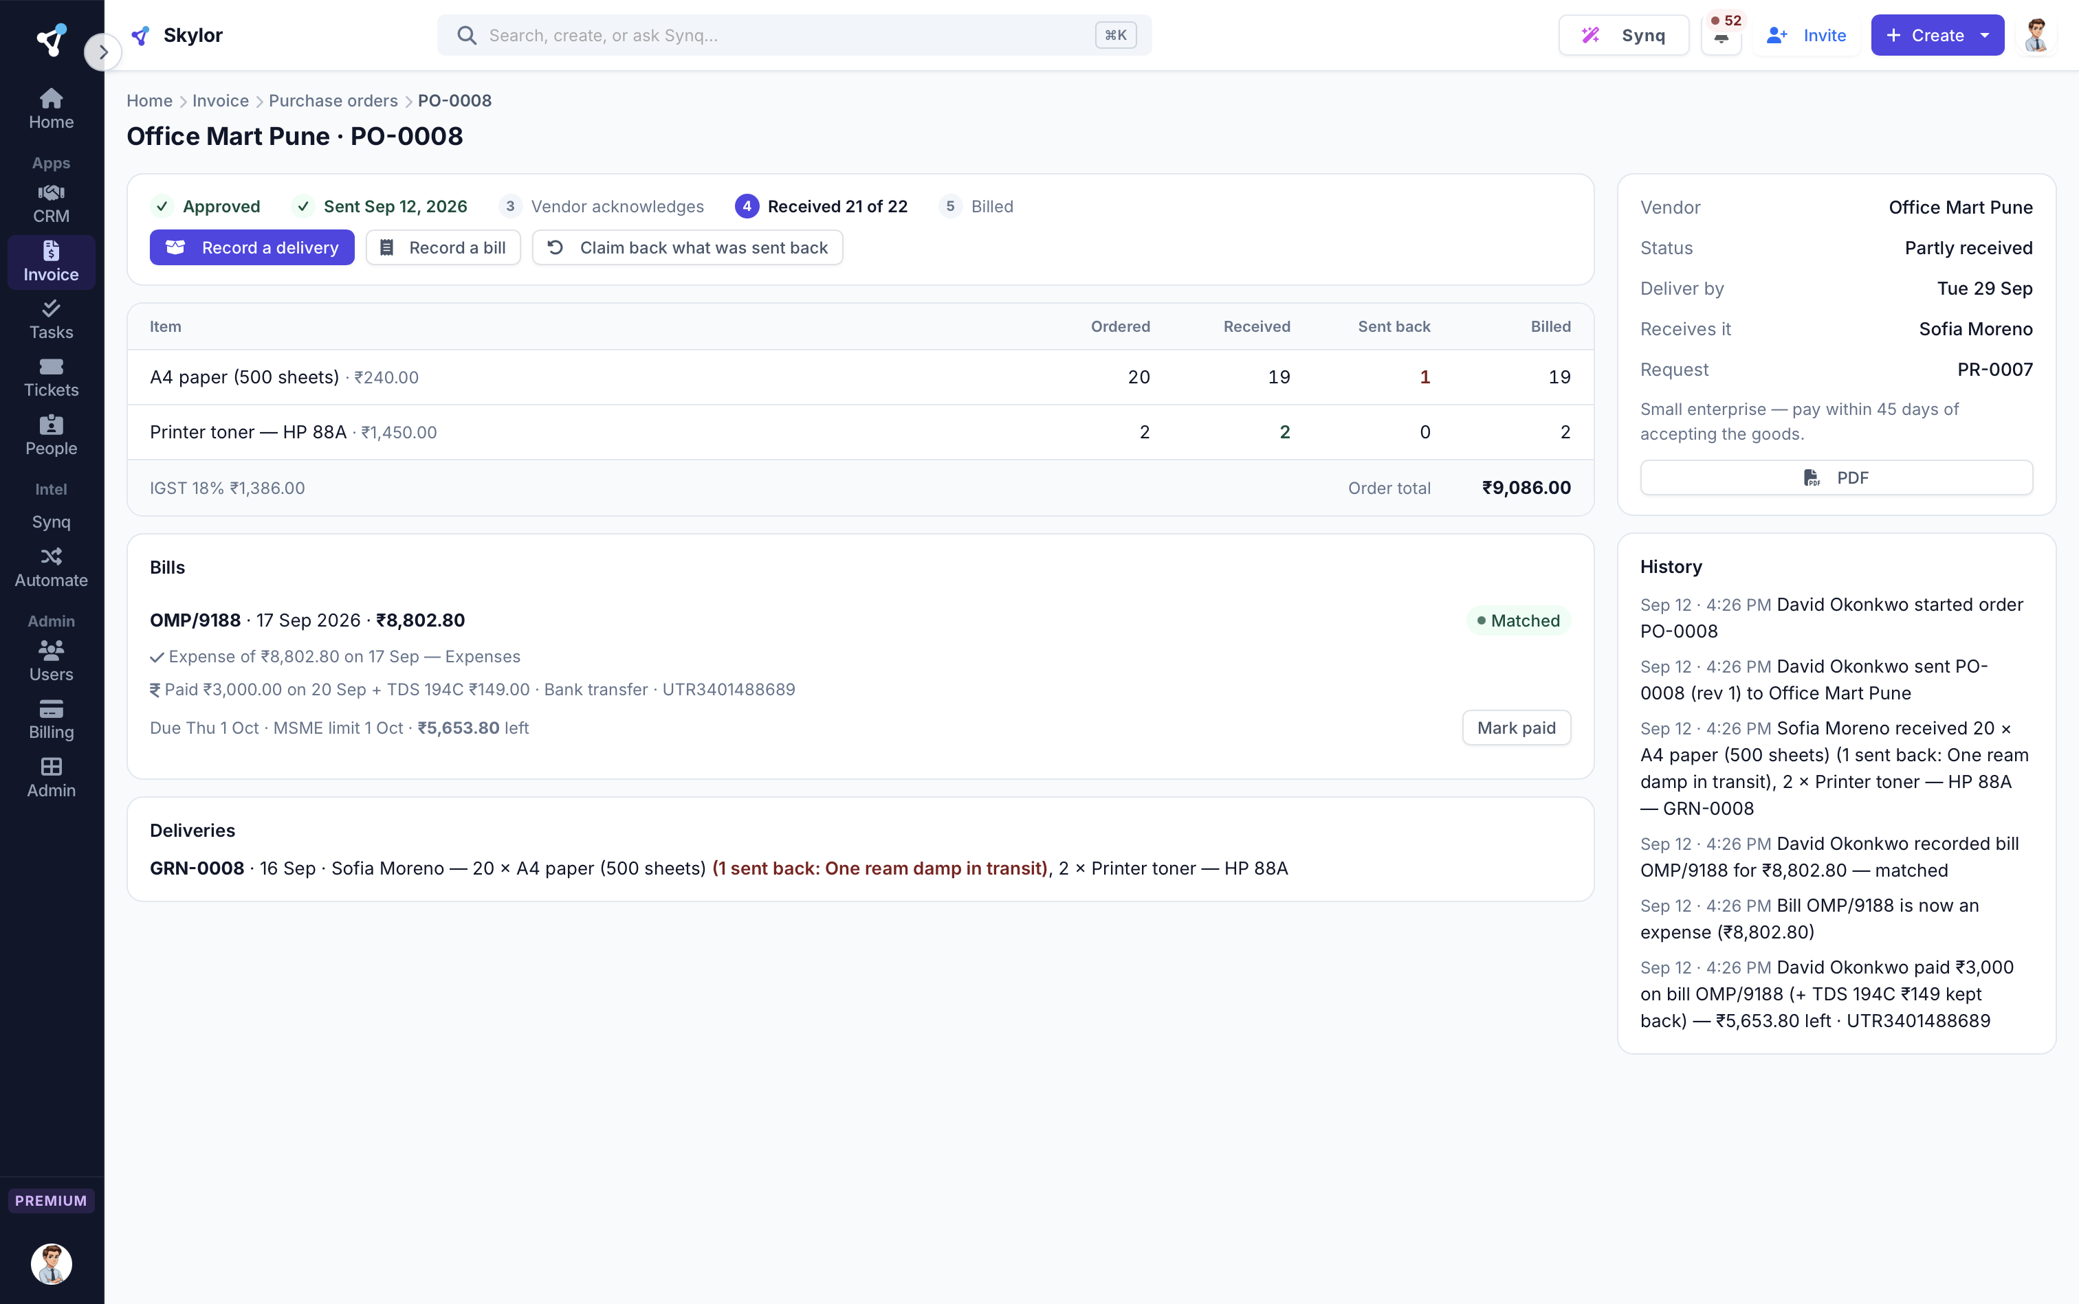Focus the search or ask Synq field
2079x1304 pixels.
pos(794,35)
